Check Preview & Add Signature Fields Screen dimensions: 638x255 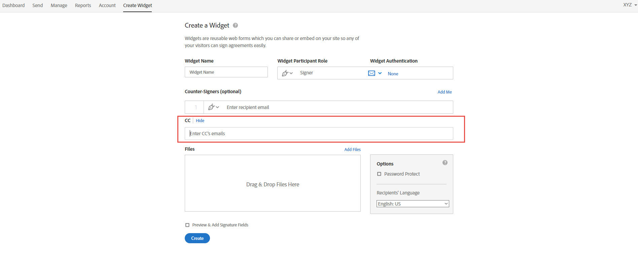click(187, 225)
